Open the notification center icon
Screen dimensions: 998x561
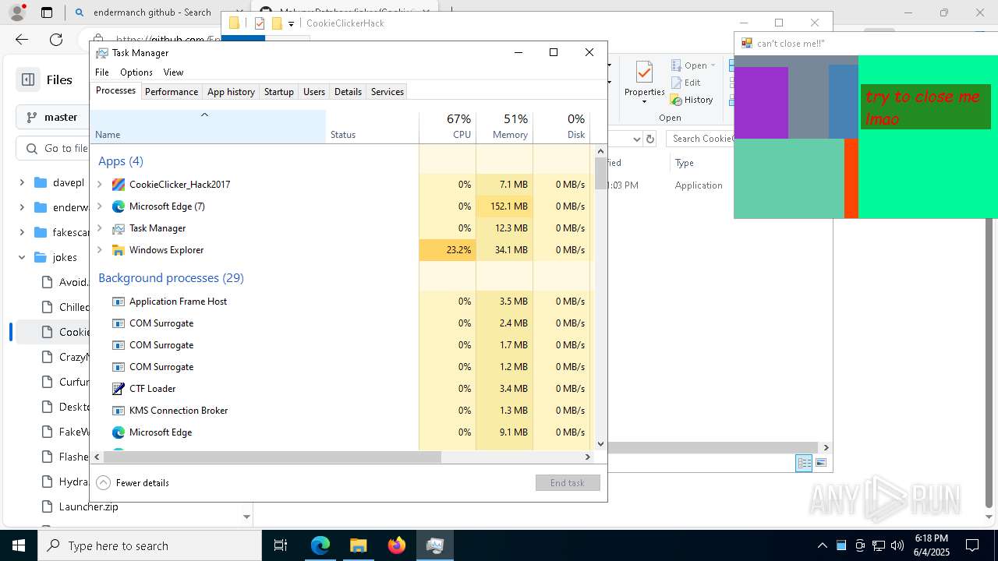tap(972, 545)
